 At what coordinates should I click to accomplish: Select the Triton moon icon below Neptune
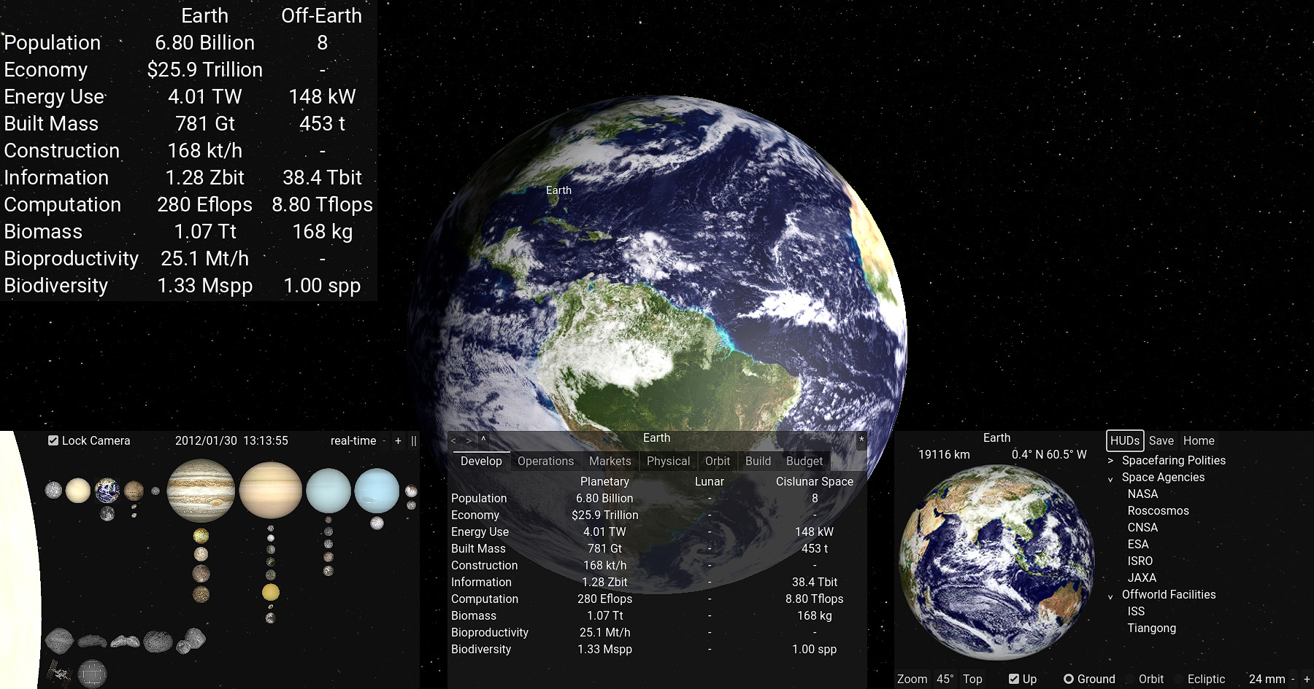point(377,523)
